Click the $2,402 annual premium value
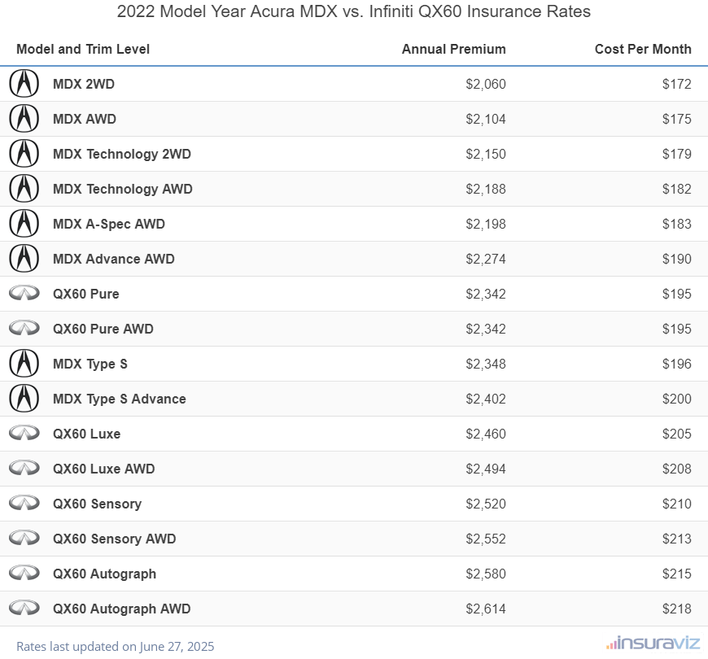 [486, 399]
